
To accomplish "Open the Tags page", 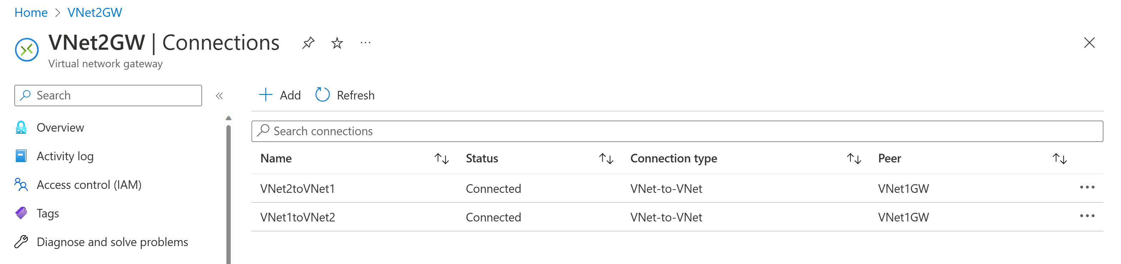I will [48, 213].
